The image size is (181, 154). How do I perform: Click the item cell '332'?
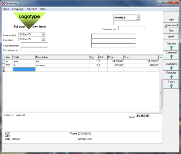click(9, 65)
